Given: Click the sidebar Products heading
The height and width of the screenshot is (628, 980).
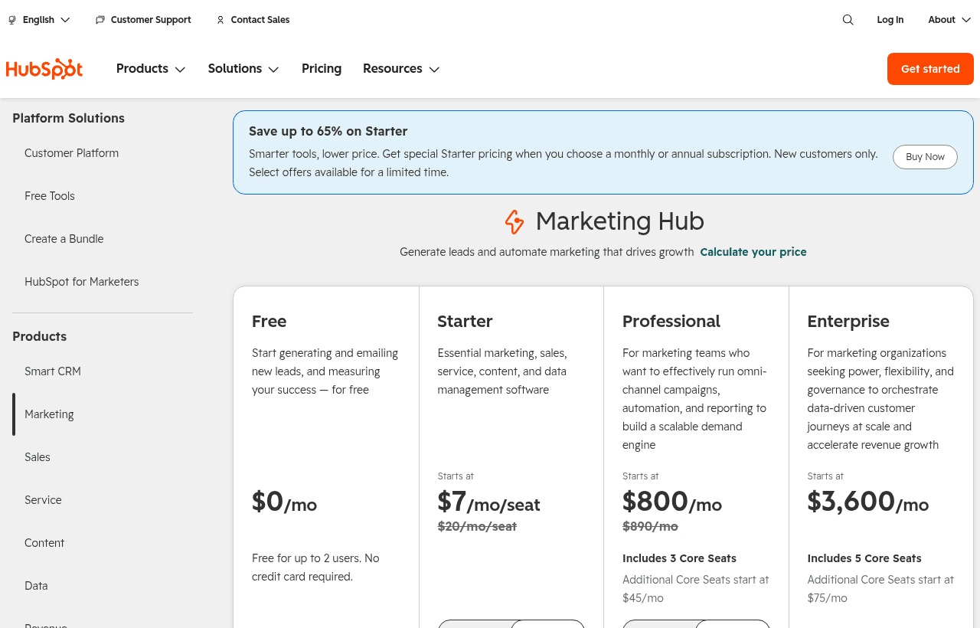Looking at the screenshot, I should point(40,336).
